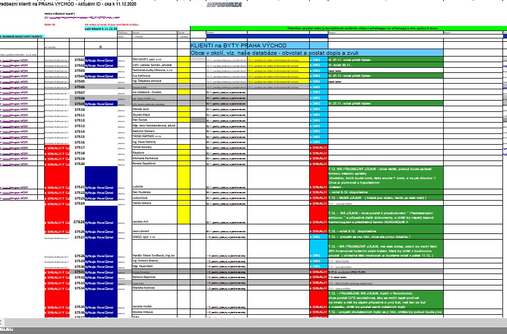507x334 pixels.
Task: Click client name Jaroslav Artl
Action: (x=140, y=222)
